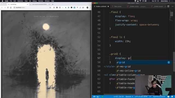
Task: Open the Debug menu
Action: pyautogui.click(x=34, y=1)
